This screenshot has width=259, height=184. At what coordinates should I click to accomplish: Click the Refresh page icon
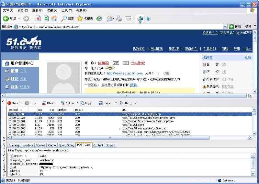[x=46, y=18]
